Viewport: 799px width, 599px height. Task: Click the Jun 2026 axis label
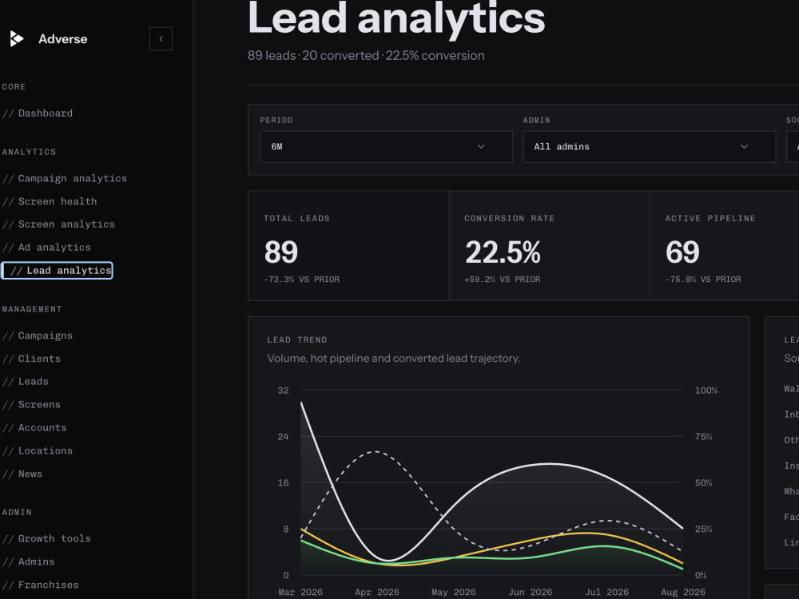pos(530,592)
